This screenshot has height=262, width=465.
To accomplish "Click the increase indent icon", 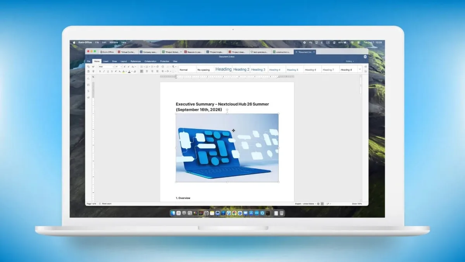I will 163,67.
